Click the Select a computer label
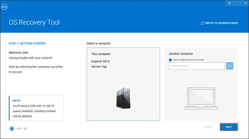 pos(99,43)
